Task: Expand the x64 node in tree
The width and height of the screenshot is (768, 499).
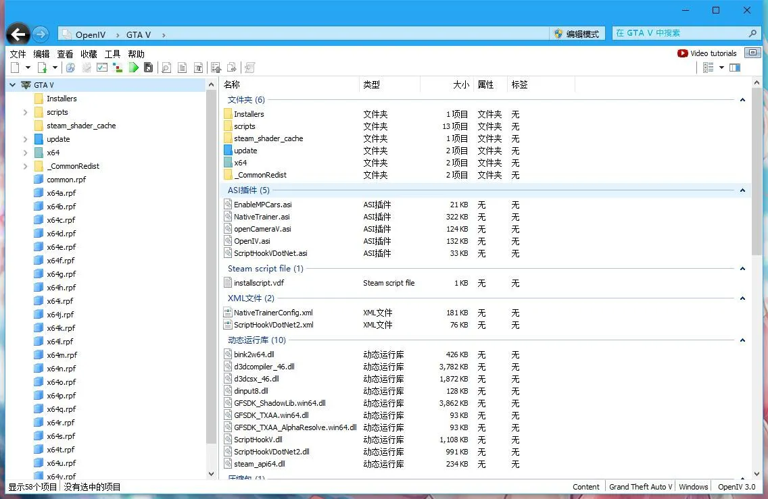Action: (25, 153)
